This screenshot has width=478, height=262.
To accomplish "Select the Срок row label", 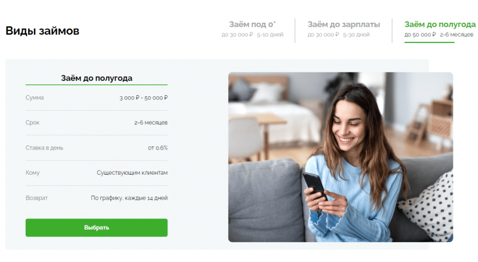I will tap(33, 123).
